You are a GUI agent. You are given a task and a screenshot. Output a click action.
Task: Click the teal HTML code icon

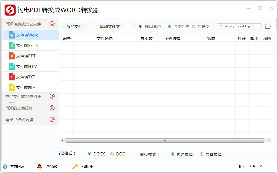(12, 67)
